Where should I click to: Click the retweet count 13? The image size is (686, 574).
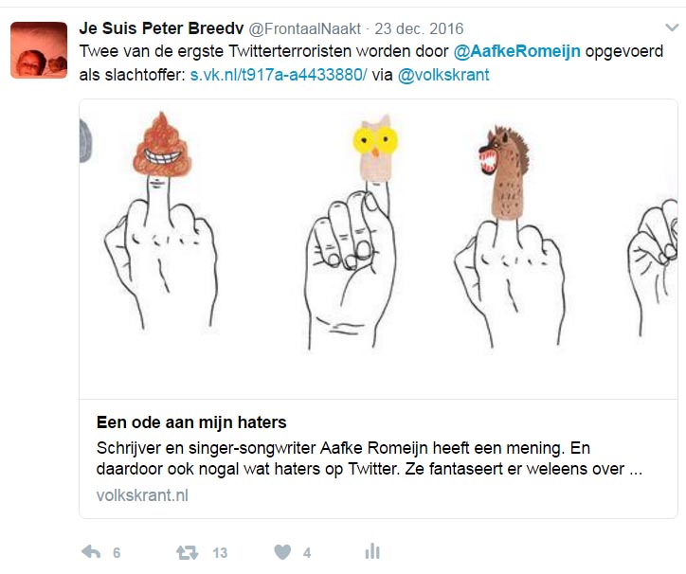pos(220,553)
